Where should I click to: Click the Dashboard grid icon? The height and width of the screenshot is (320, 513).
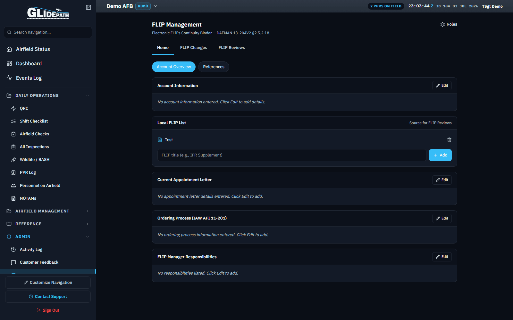tap(9, 63)
